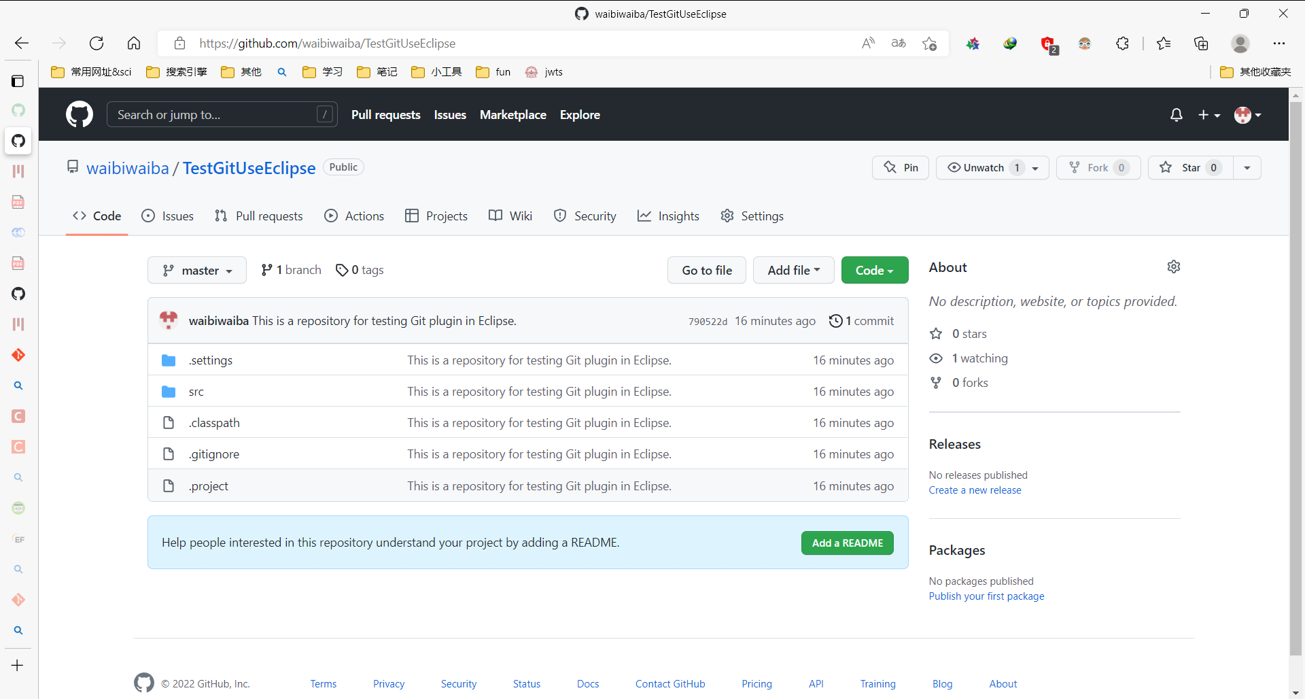Click the magnifier bookmark in favorites bar
The image size is (1305, 699).
(282, 72)
